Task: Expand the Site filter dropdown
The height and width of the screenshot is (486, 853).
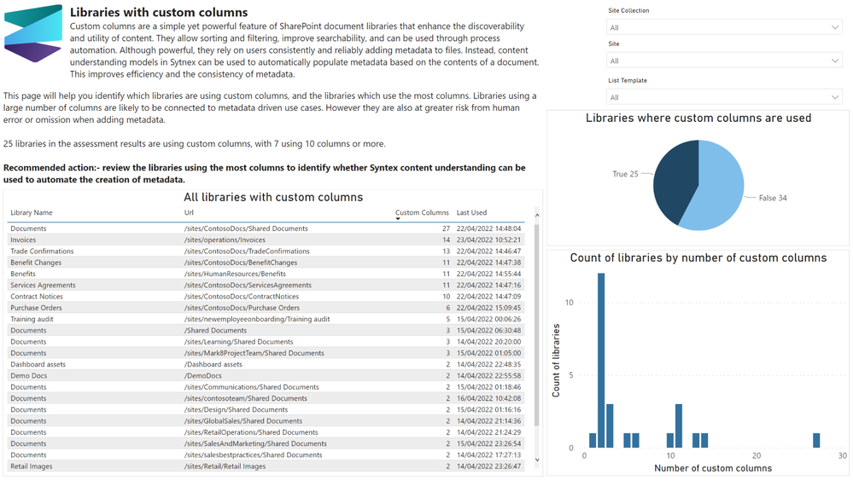Action: tap(724, 61)
